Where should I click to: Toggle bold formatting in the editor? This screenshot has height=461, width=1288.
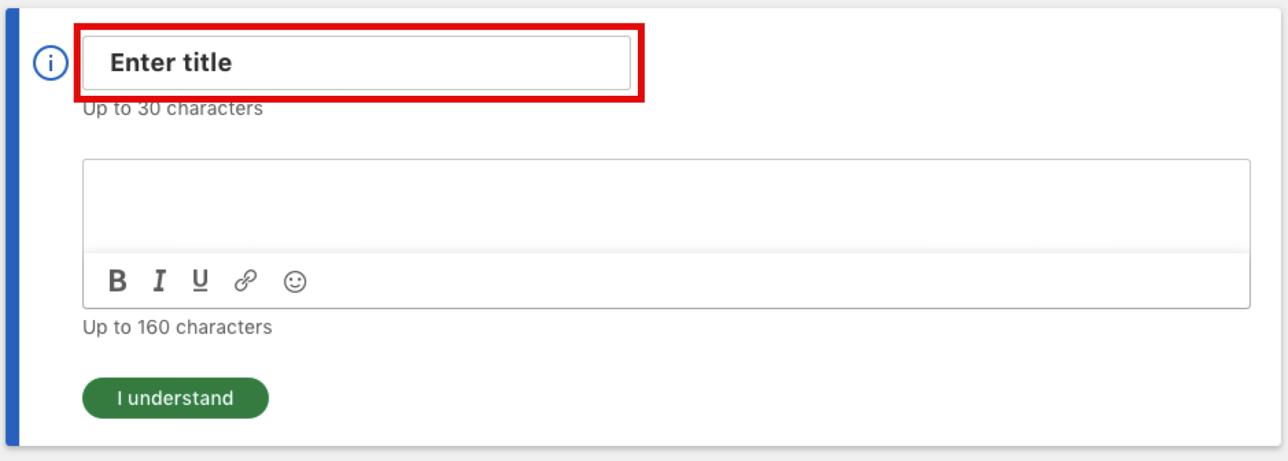coord(118,281)
